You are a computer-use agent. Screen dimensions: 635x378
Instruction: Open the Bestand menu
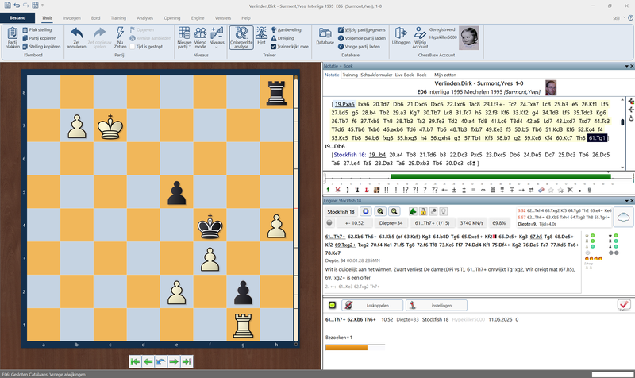pyautogui.click(x=17, y=17)
